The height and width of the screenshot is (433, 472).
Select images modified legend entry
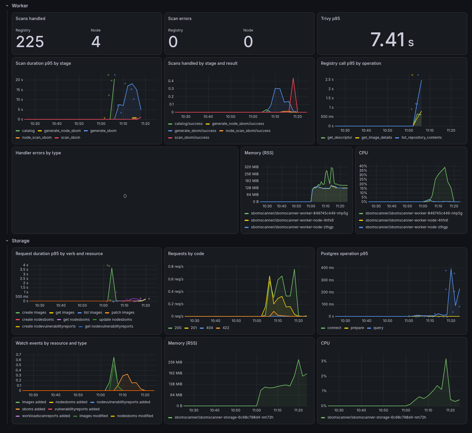(94, 416)
